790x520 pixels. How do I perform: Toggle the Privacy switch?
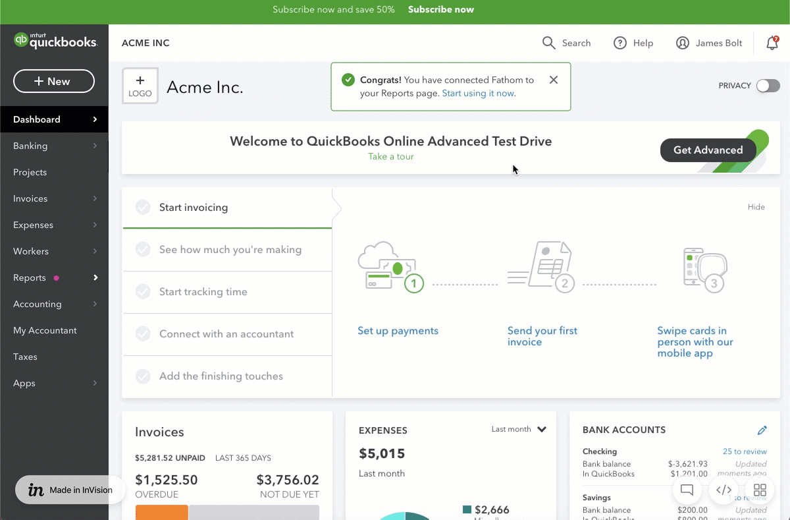768,86
